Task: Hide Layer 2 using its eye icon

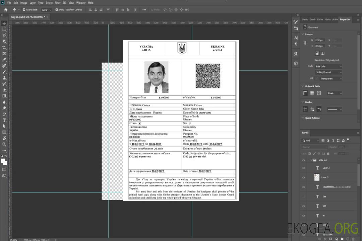Action: point(304,168)
